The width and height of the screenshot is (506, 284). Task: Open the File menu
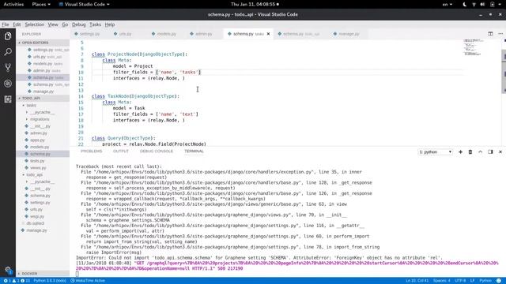click(x=6, y=24)
